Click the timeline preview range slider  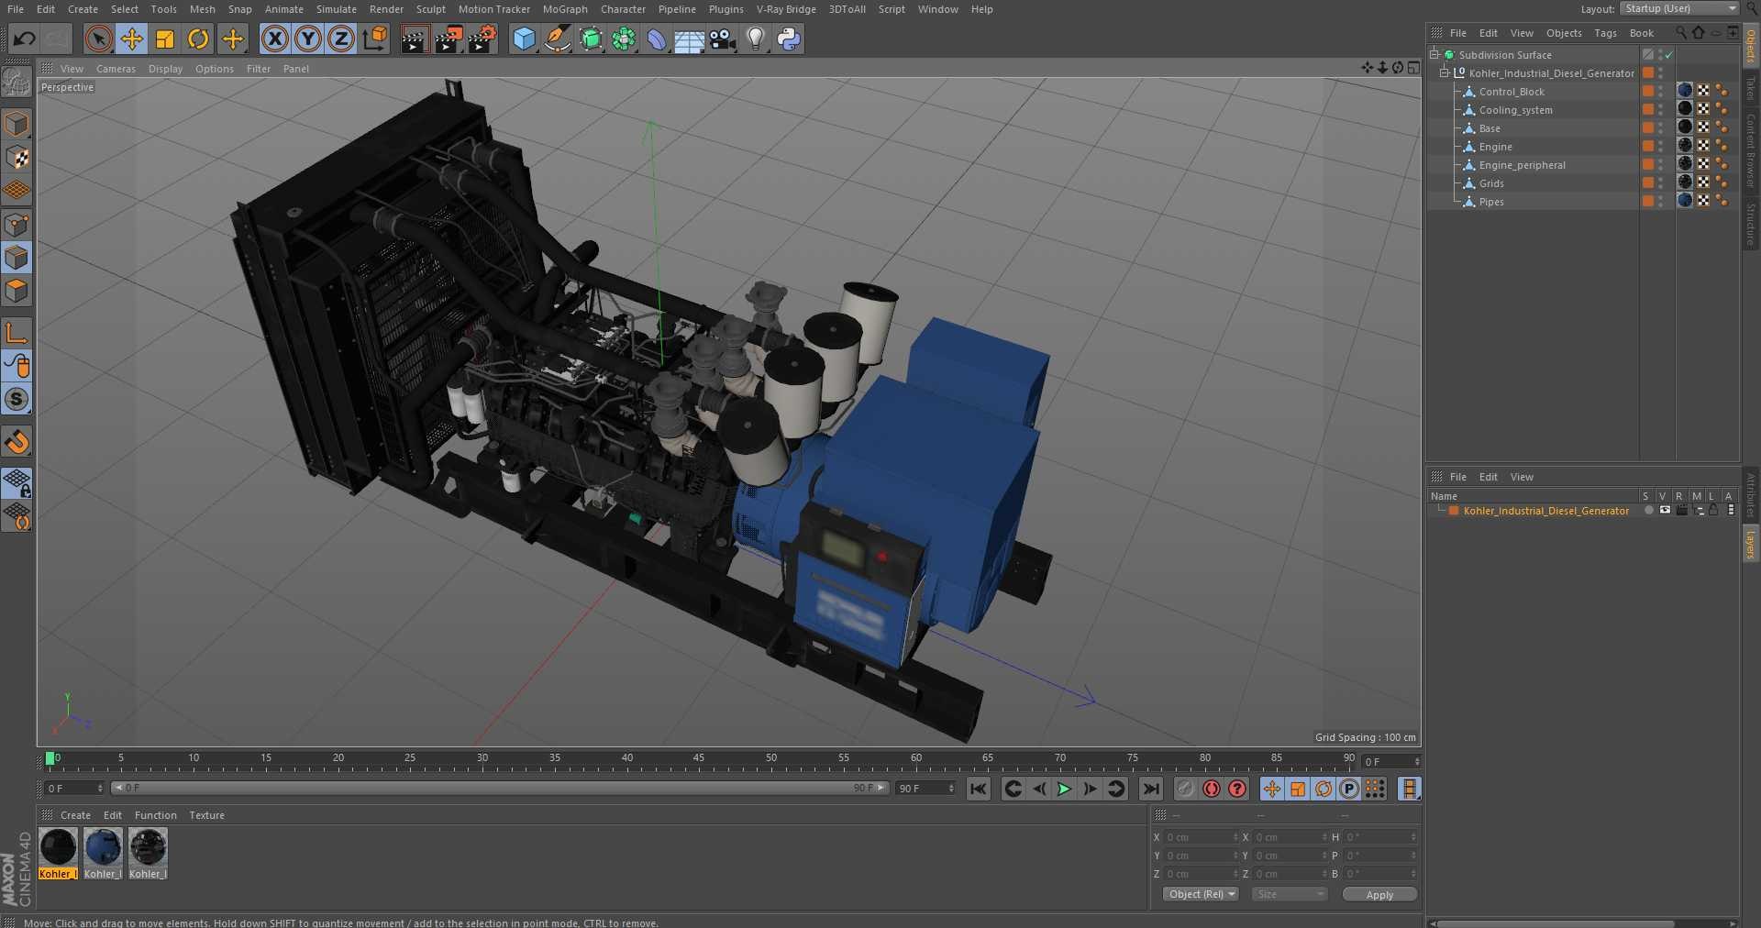500,788
